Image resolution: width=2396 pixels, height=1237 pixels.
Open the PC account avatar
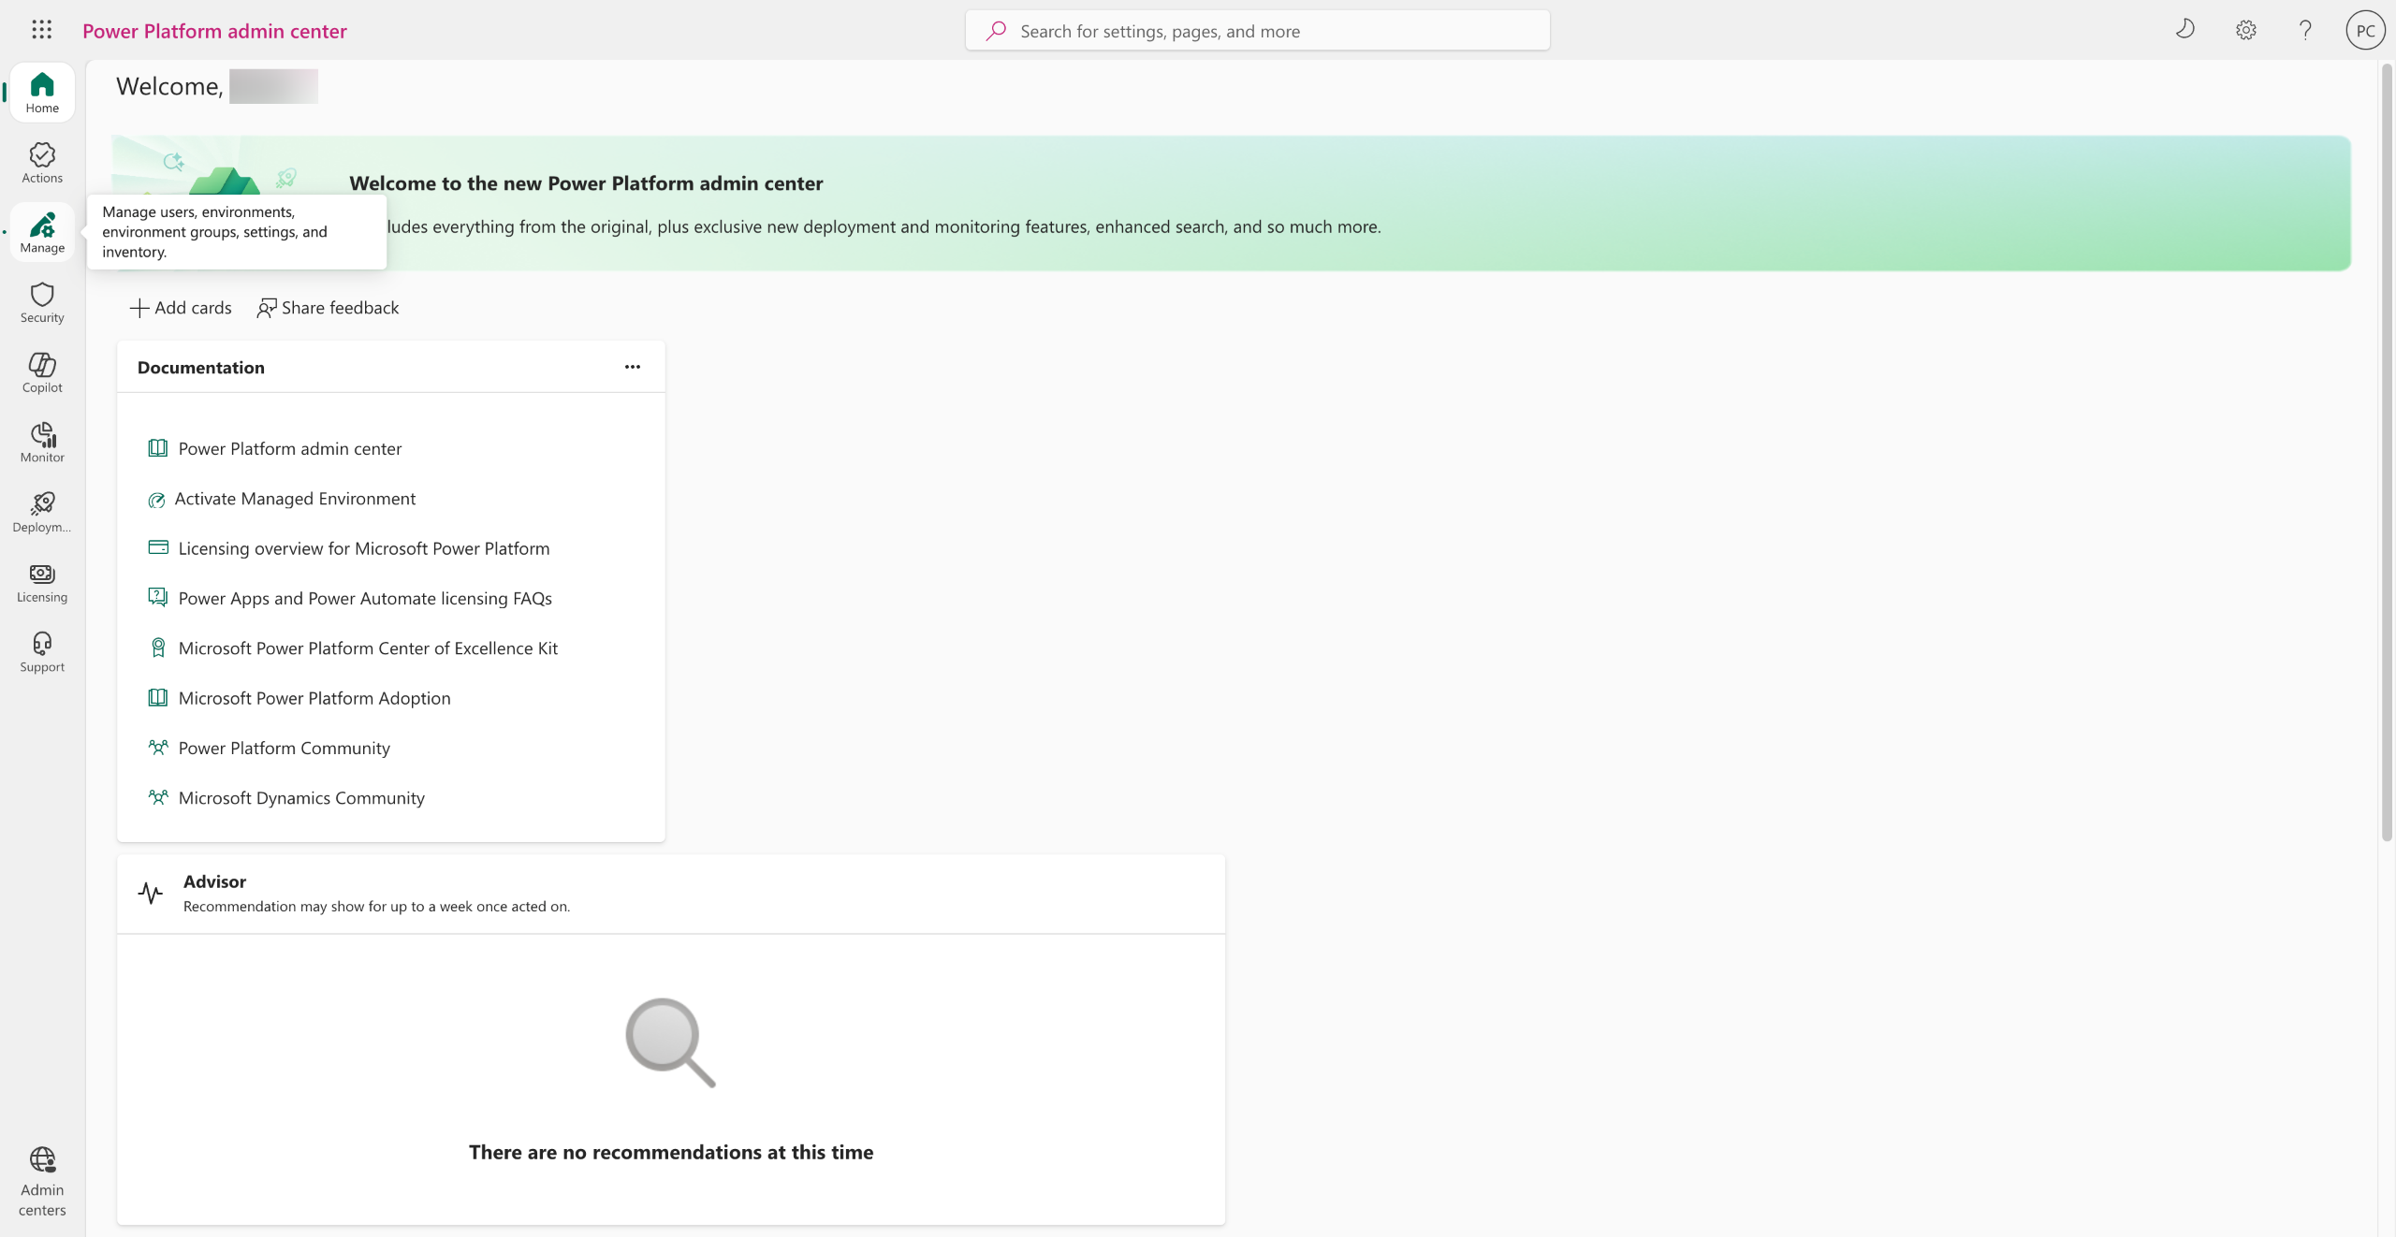(2364, 30)
